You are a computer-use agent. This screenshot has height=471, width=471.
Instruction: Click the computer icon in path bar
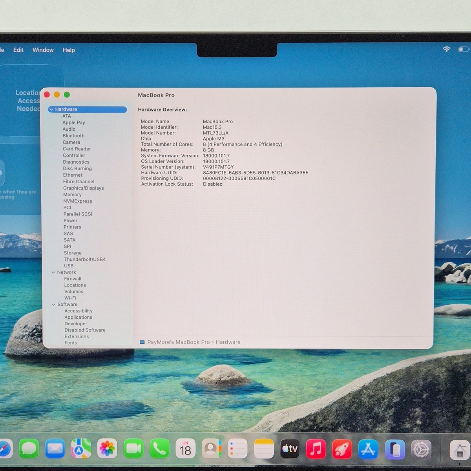[x=142, y=342]
